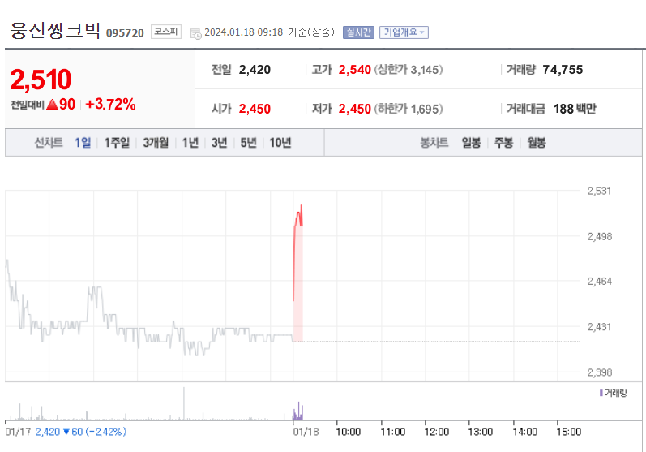Click the 봉차트 label
The image size is (646, 452).
434,143
